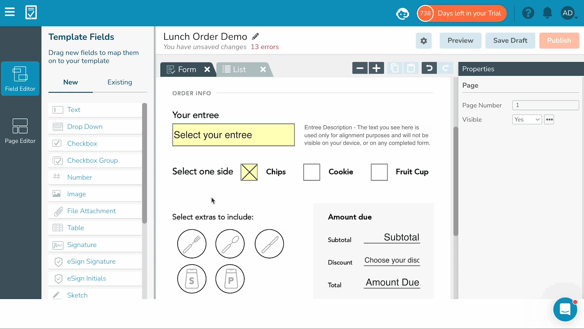Screen dimensions: 584x329
Task: Click the Entree Description text block
Action: tap(367, 135)
